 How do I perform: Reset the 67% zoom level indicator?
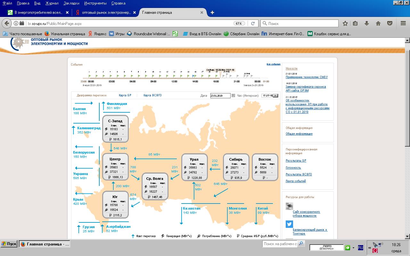pos(239,23)
